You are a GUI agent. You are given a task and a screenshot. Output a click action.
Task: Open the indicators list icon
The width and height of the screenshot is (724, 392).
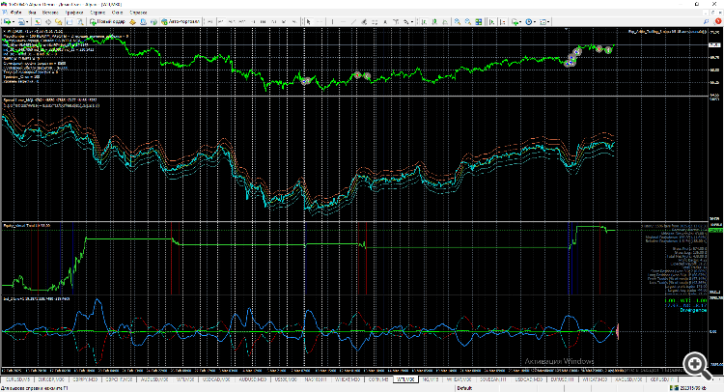[x=515, y=21]
